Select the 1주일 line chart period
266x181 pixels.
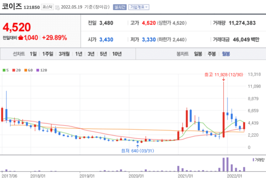pyautogui.click(x=48, y=54)
